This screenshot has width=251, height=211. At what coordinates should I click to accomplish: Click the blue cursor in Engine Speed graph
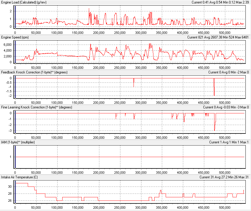point(15,52)
